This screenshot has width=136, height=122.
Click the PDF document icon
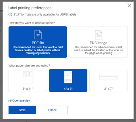(38, 35)
